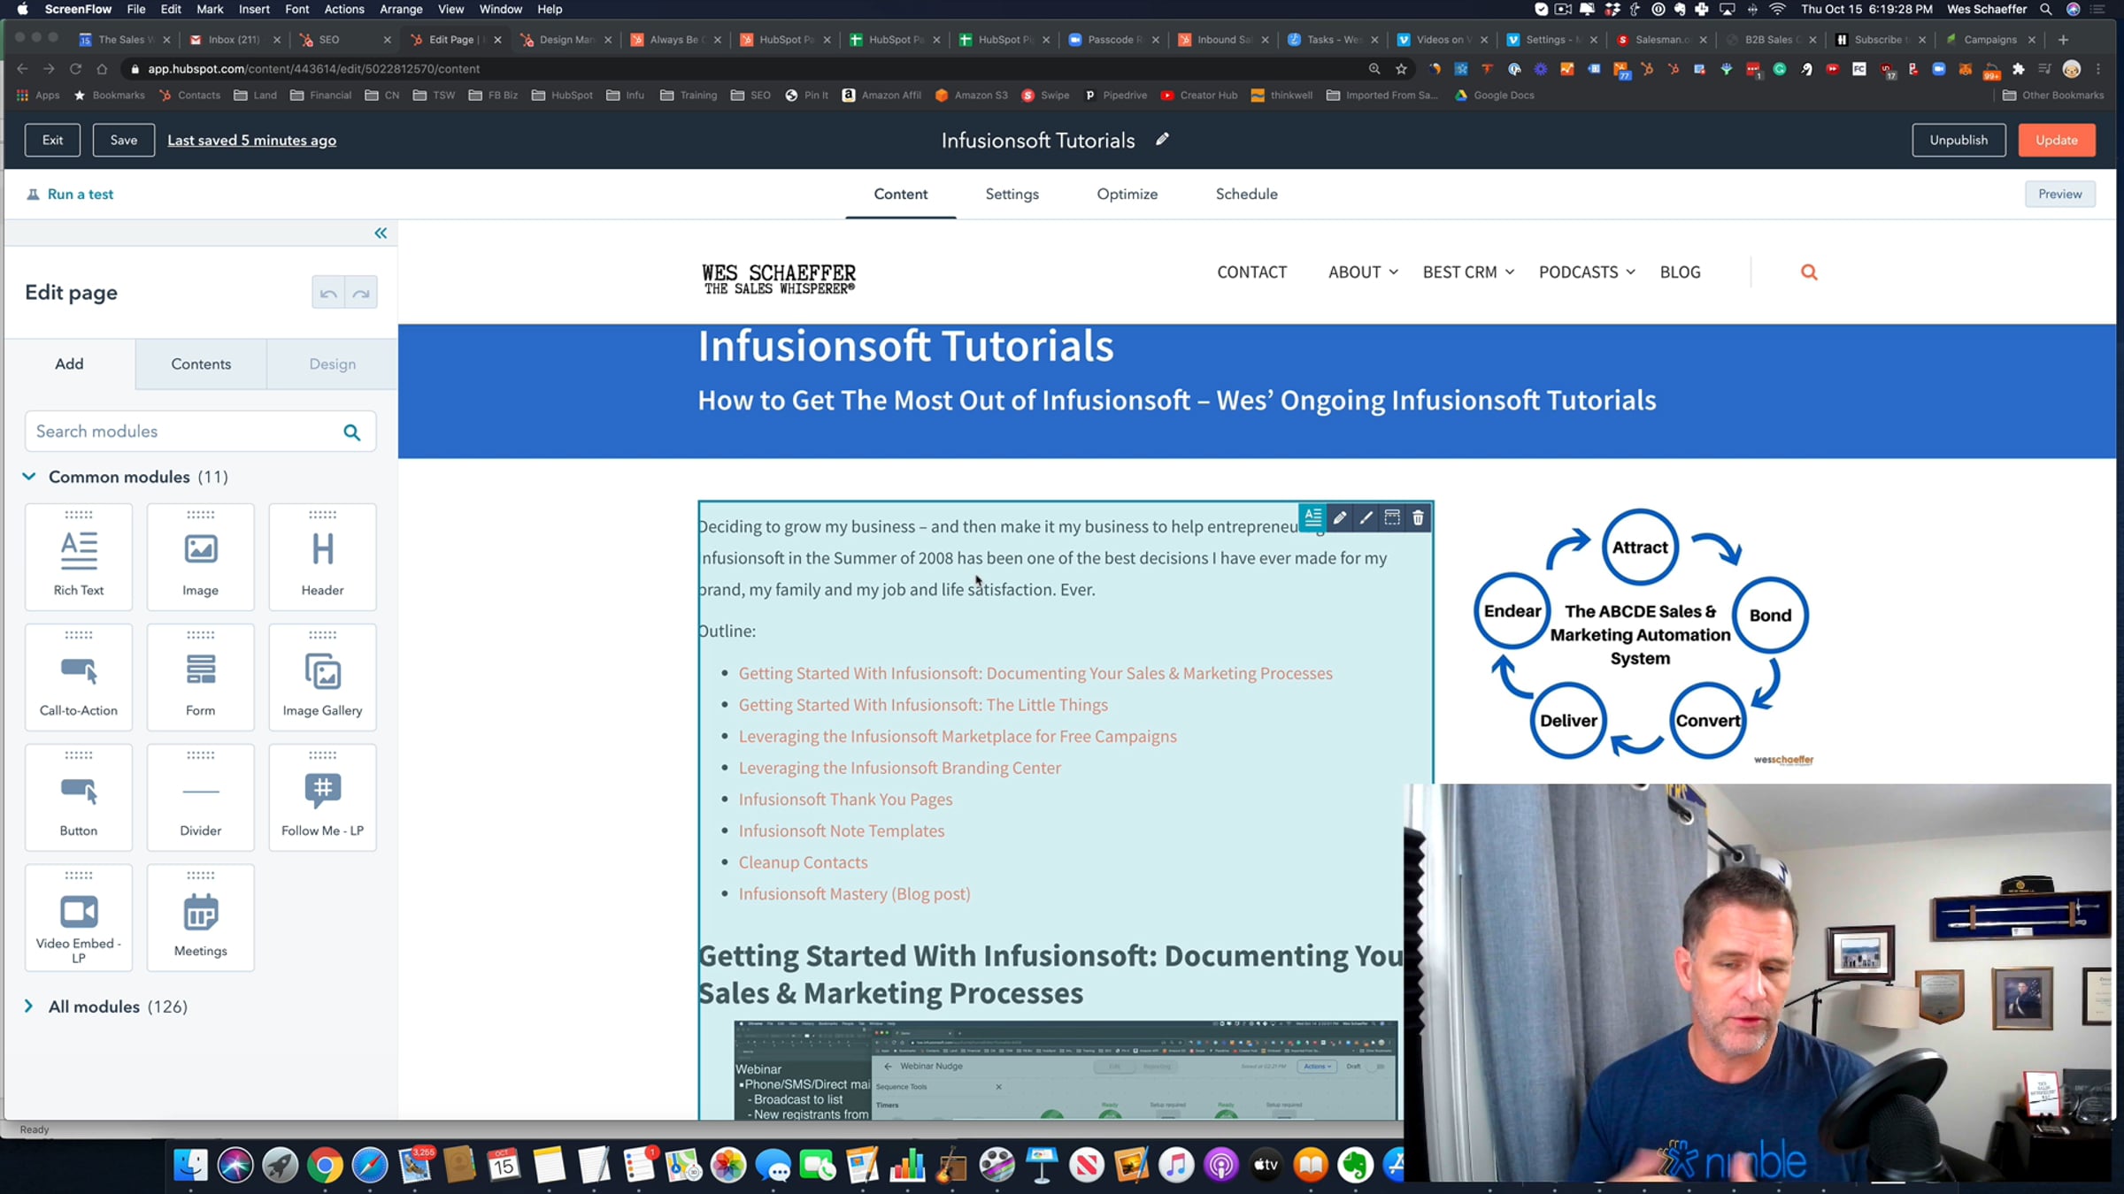This screenshot has width=2124, height=1194.
Task: Click the Search modules input field
Action: 181,432
